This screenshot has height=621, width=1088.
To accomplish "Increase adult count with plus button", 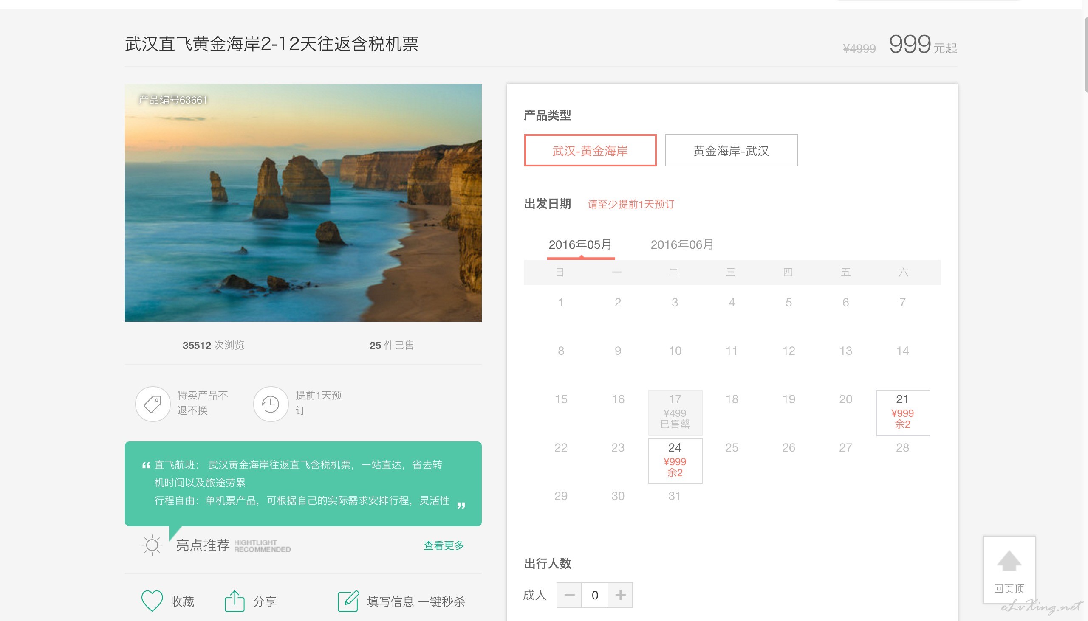I will point(620,595).
